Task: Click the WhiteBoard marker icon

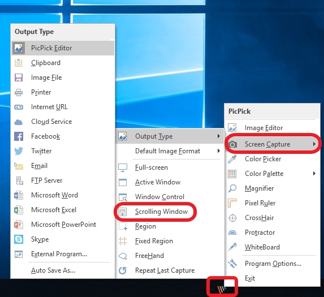Action: [x=232, y=247]
